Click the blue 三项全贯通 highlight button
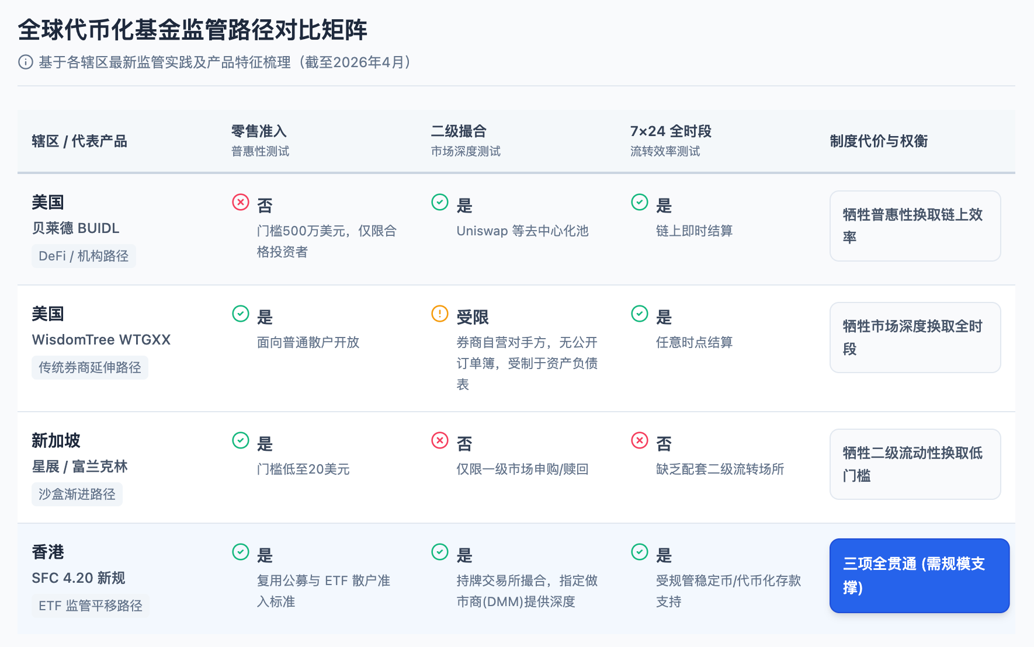This screenshot has width=1034, height=647. click(x=919, y=575)
